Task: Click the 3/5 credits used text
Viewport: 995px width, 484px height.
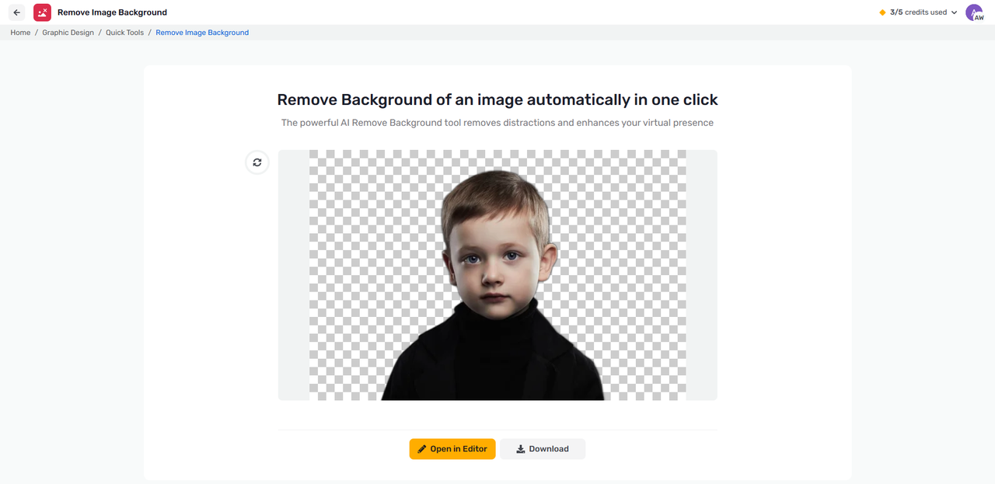Action: click(918, 12)
